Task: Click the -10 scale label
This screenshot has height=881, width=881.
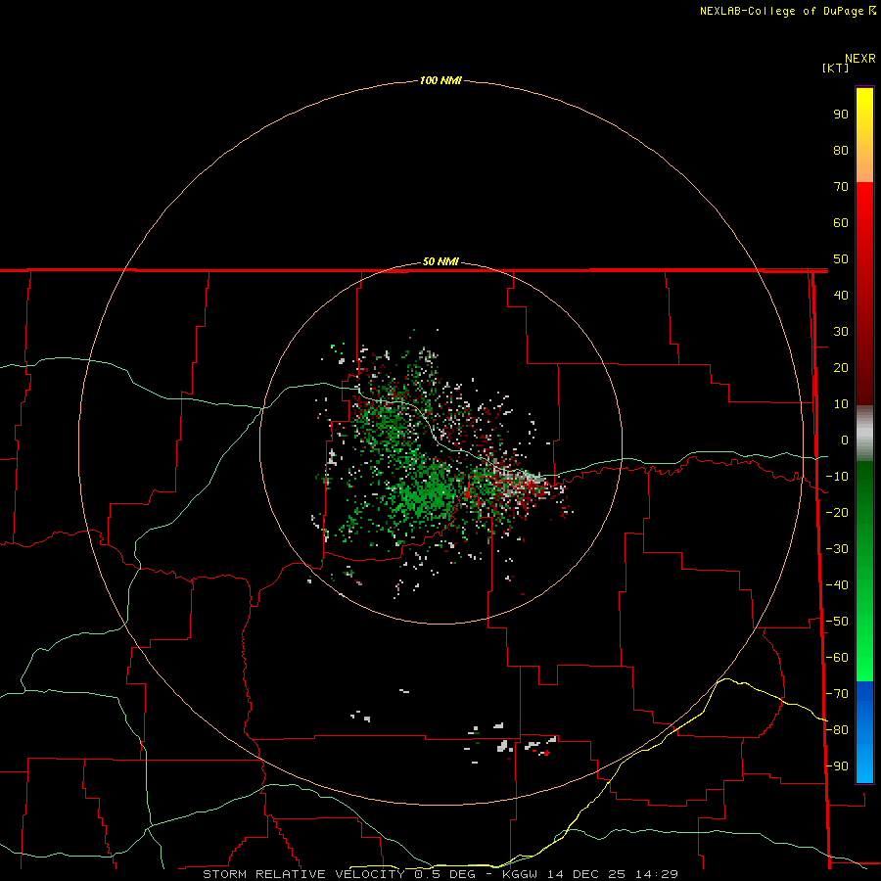Action: [837, 476]
